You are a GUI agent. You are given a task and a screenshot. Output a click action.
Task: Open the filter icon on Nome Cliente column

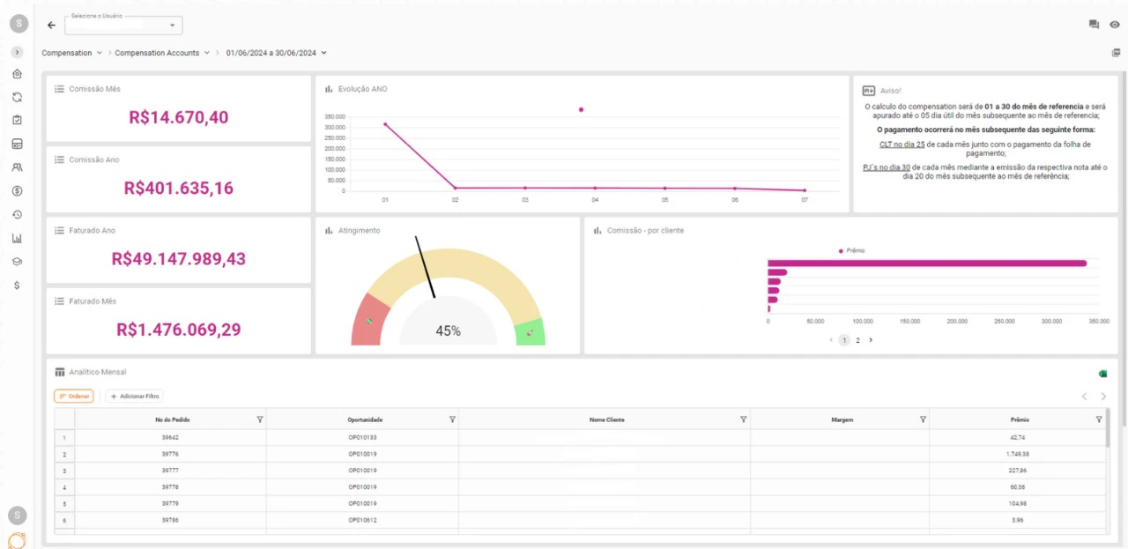744,419
